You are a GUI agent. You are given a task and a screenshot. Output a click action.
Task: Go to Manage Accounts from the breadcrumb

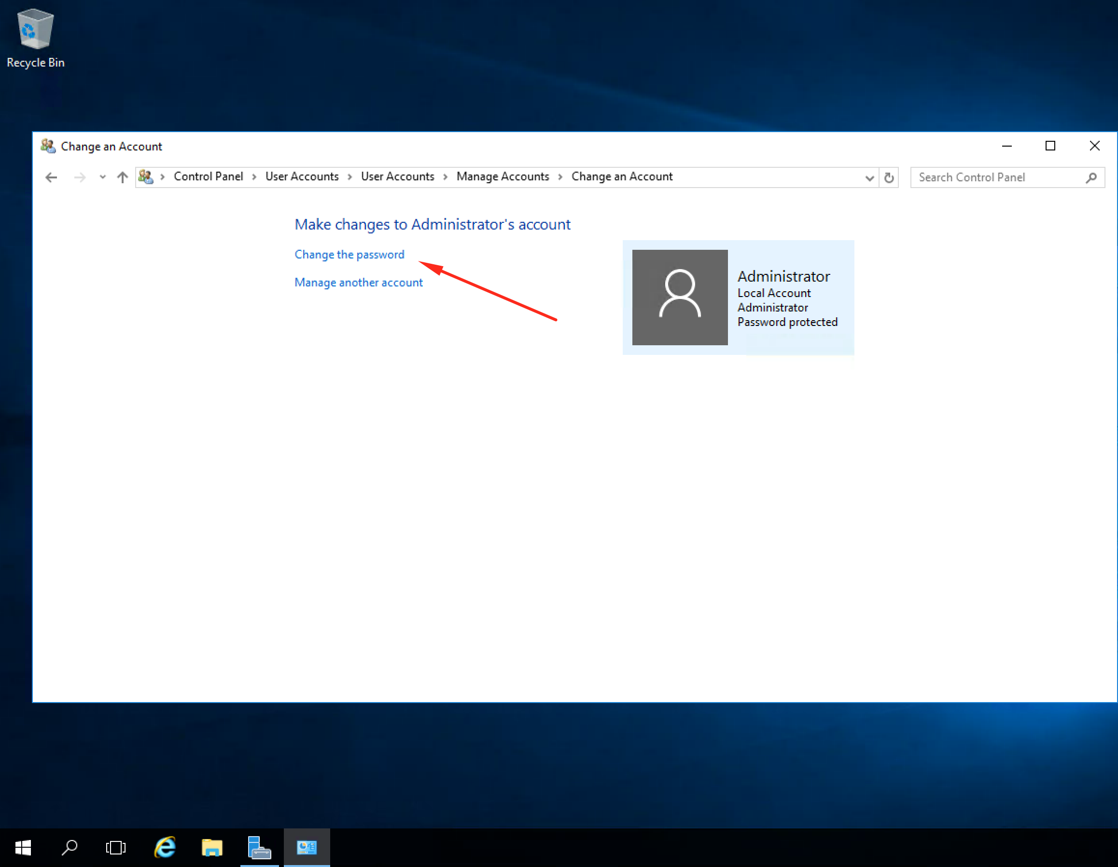pyautogui.click(x=503, y=176)
